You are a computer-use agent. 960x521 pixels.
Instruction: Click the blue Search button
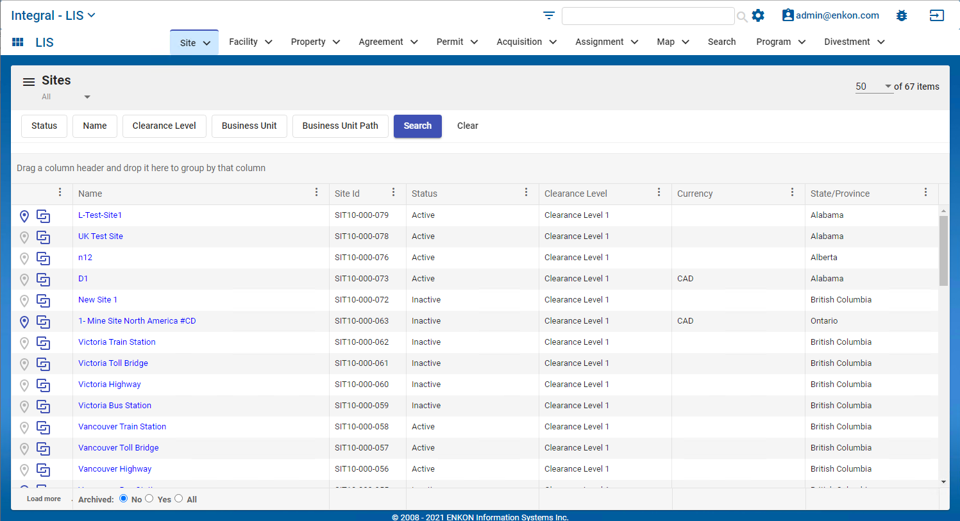[417, 126]
